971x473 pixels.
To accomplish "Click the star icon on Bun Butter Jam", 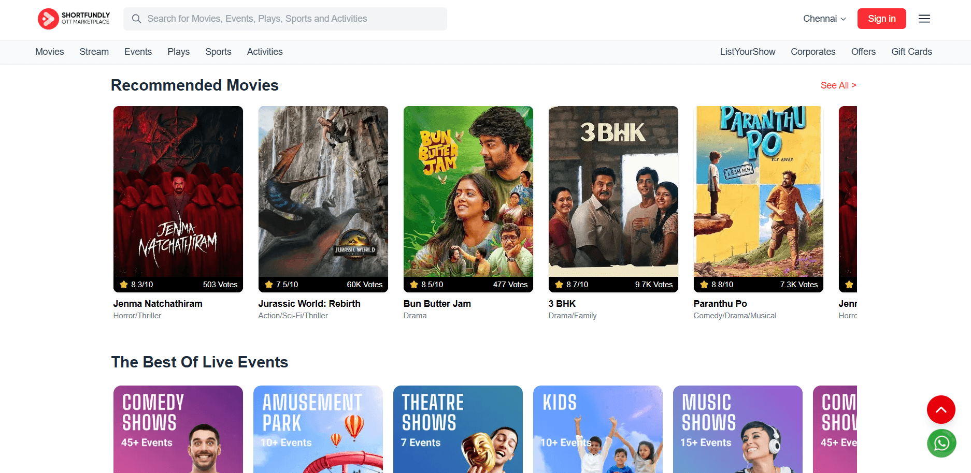I will click(x=414, y=285).
